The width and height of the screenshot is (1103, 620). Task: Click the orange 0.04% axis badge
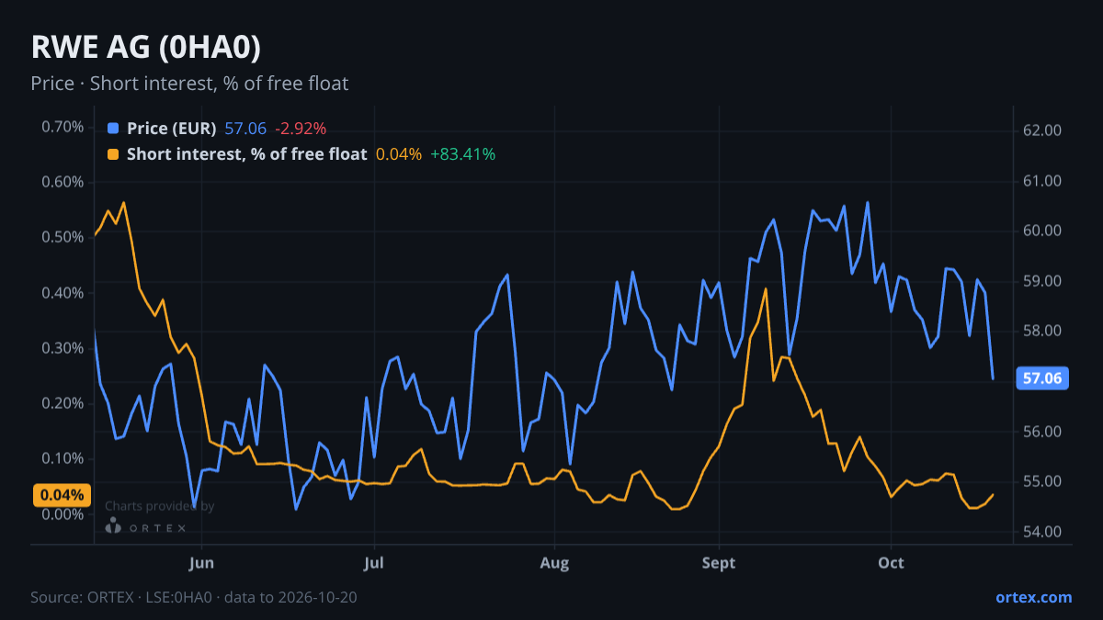pyautogui.click(x=63, y=495)
